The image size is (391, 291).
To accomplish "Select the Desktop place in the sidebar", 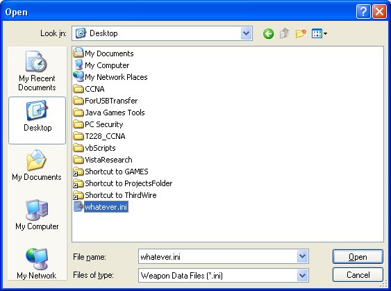I will [37, 120].
